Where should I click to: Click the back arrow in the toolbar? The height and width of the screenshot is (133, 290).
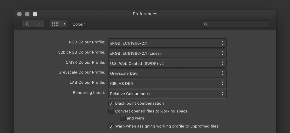27,24
